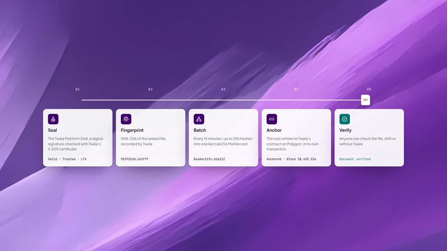Select step 03 on the timeline
Image resolution: width=447 pixels, height=251 pixels.
coord(223,90)
